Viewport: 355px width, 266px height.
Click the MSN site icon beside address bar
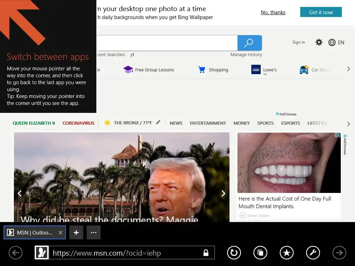(42, 252)
